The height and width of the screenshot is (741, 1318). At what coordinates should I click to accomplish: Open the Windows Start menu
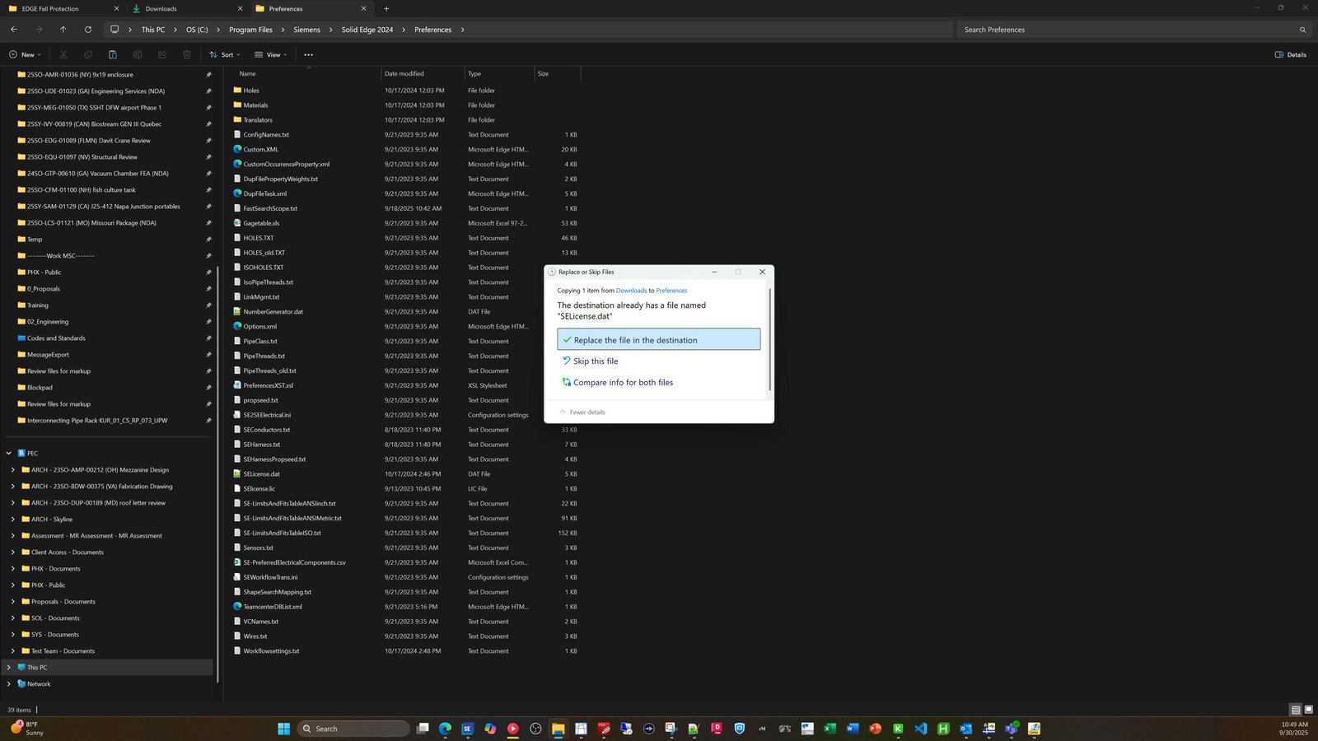pos(284,729)
